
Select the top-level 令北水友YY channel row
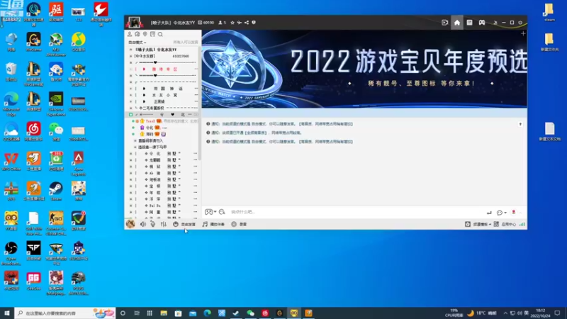(163, 50)
